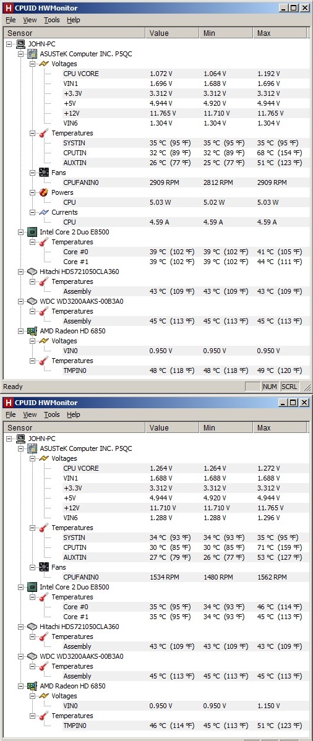Click Min column header in the 1534 RPM window
Screen dimensions: 313x741
pyautogui.click(x=226, y=427)
